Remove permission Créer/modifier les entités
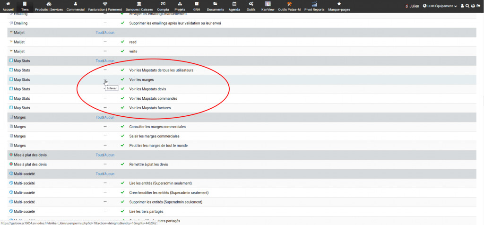 (105, 192)
